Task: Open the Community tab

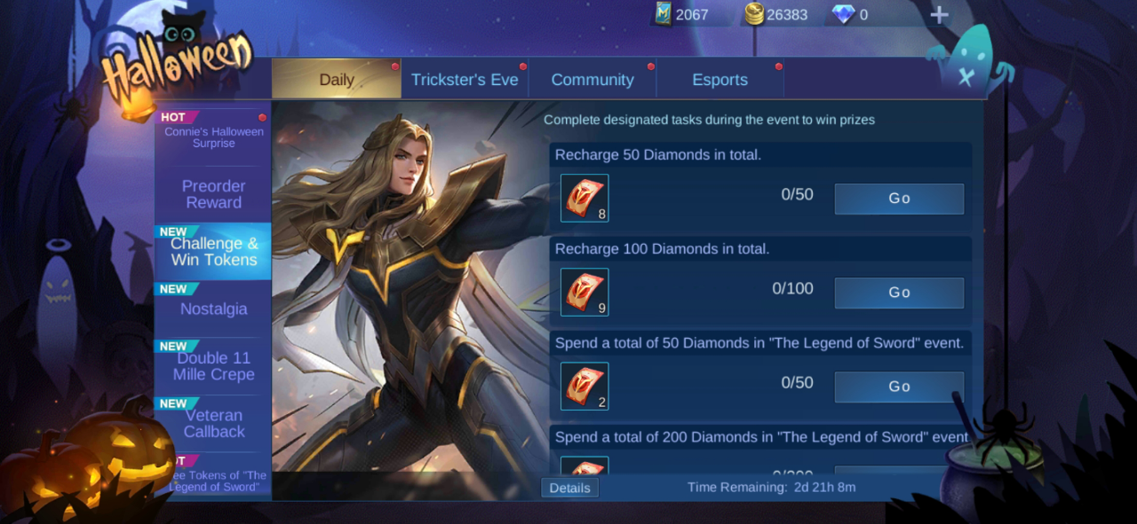Action: pos(592,80)
